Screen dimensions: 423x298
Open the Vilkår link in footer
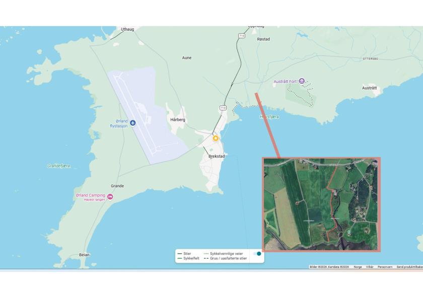370,267
